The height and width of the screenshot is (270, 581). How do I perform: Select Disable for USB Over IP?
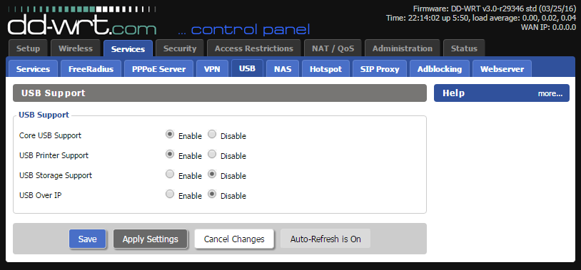(212, 194)
